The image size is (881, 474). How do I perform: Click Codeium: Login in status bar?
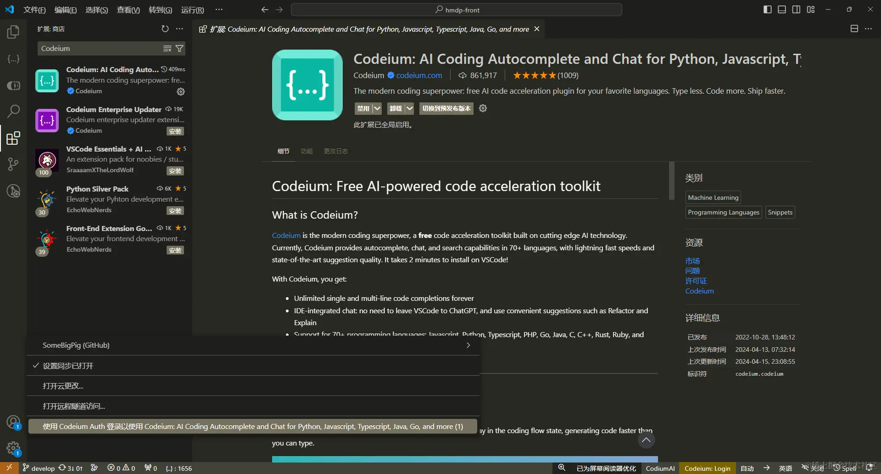coord(707,468)
